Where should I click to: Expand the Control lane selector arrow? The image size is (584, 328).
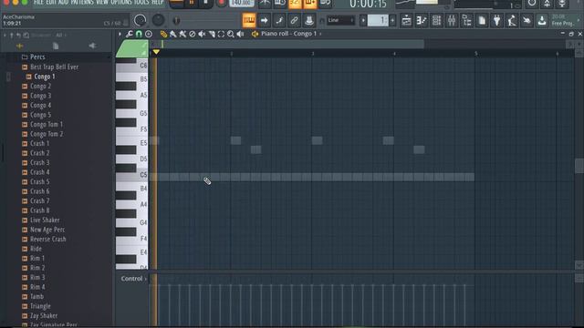coord(146,279)
